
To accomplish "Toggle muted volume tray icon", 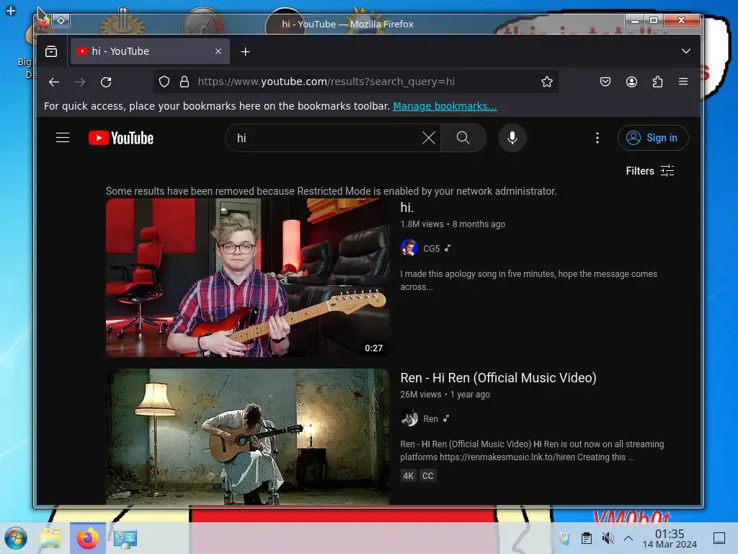I will pos(608,538).
